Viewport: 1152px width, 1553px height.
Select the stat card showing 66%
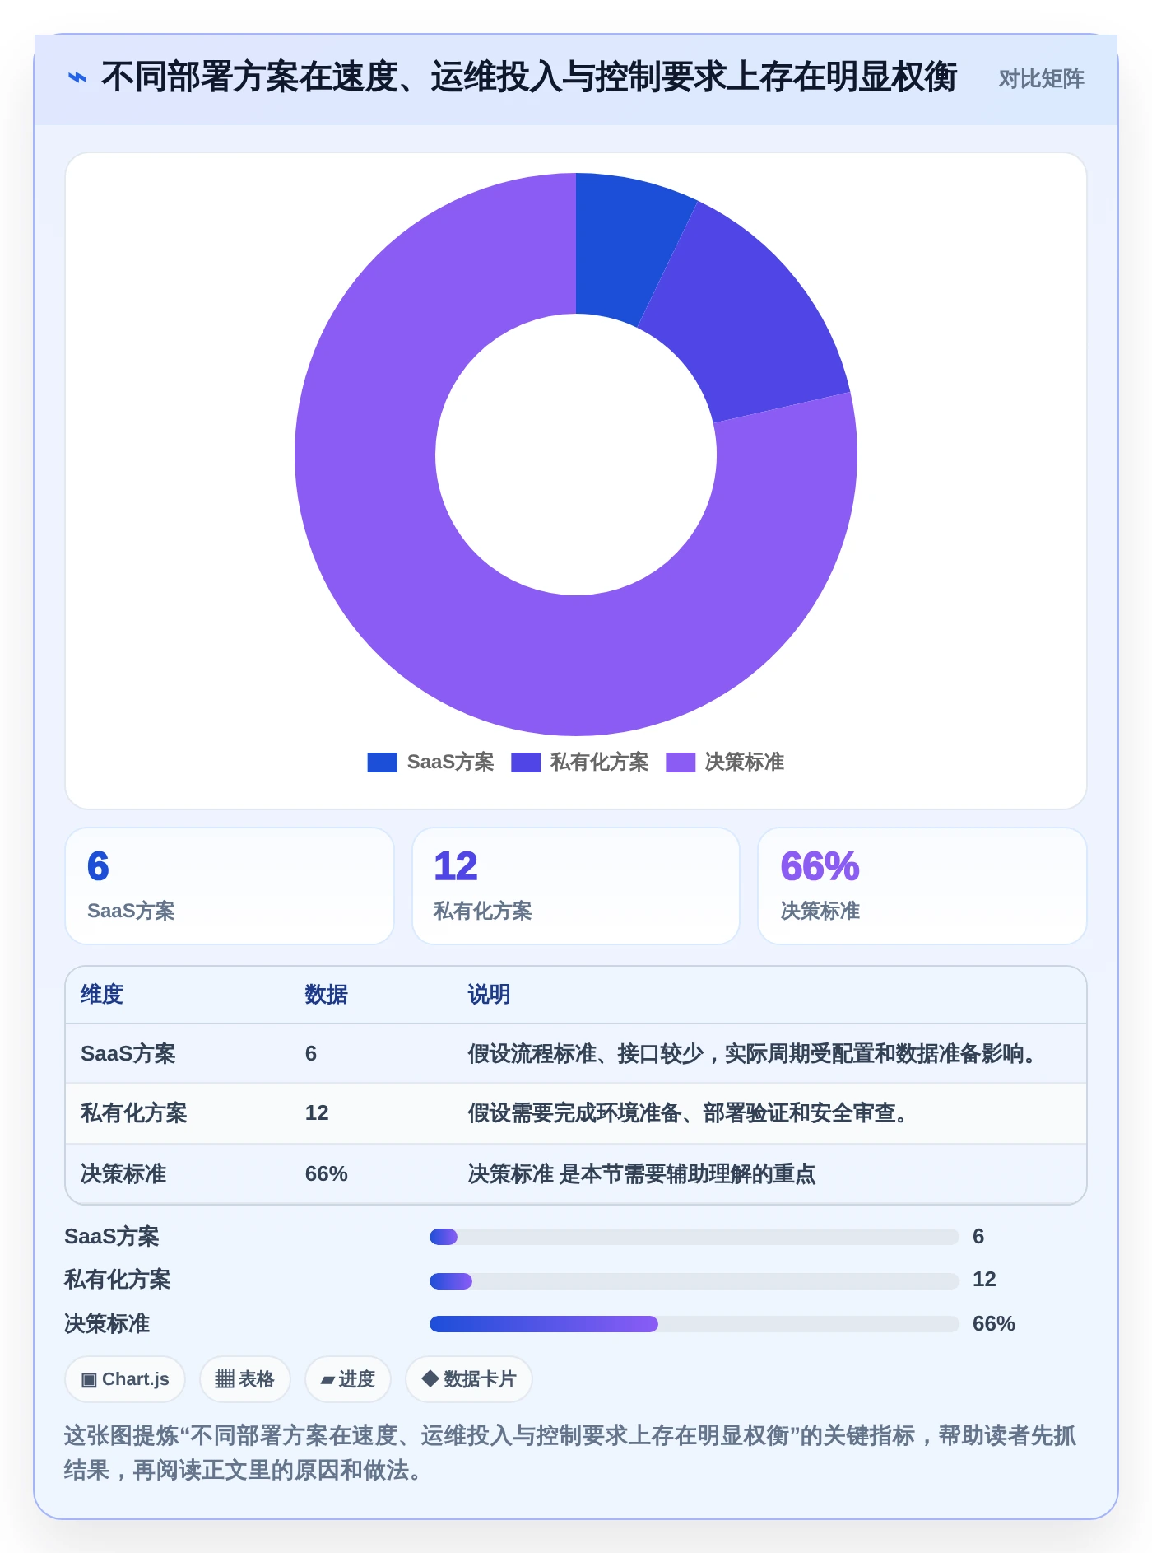pos(922,886)
